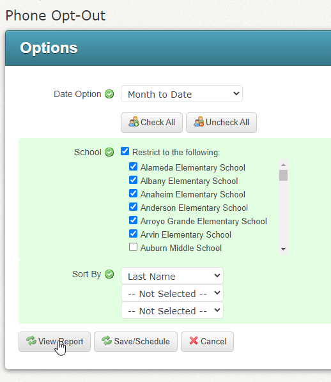
Task: Click the people icon on Check All
Action: click(x=134, y=122)
